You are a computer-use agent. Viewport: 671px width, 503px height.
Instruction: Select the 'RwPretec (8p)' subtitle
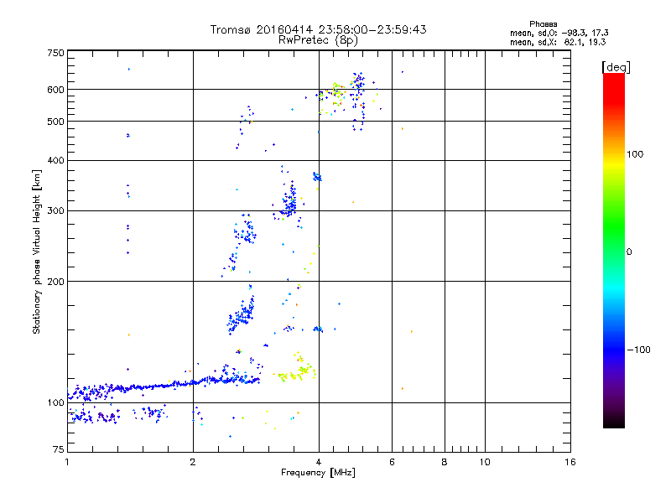point(318,40)
